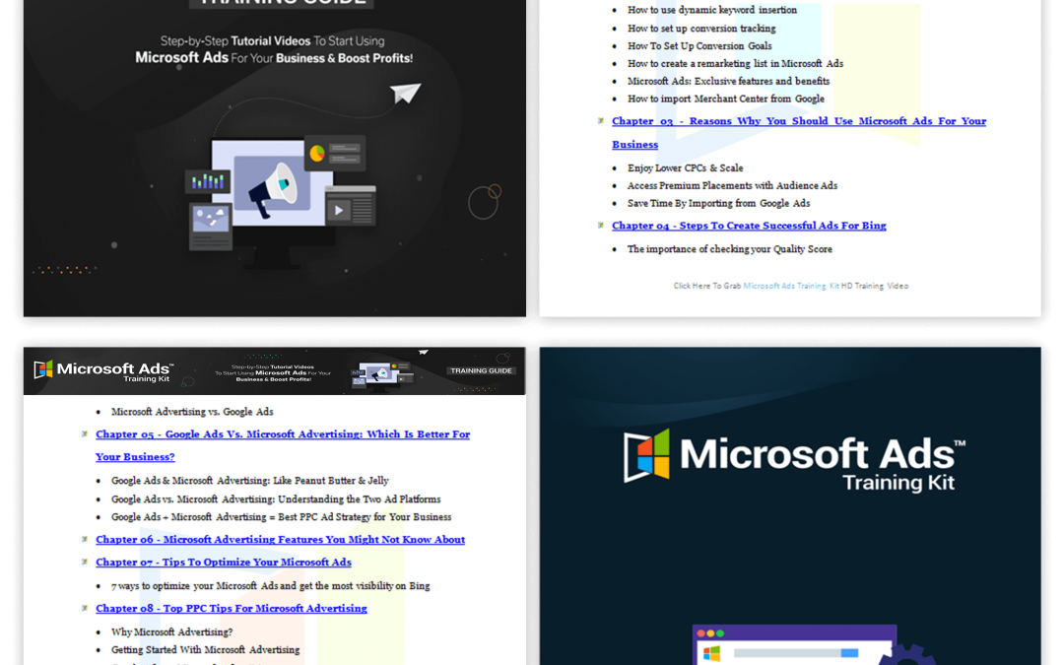Click "Save Time By Importing from Google Ads"
The image size is (1064, 665).
click(718, 203)
